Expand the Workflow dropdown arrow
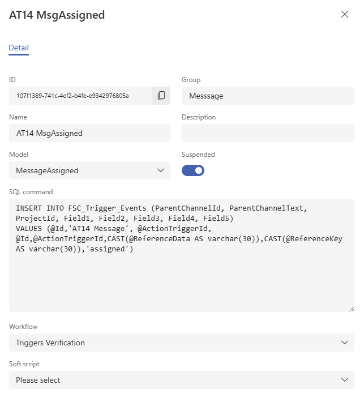Viewport: 360px width, 402px height. (x=345, y=343)
